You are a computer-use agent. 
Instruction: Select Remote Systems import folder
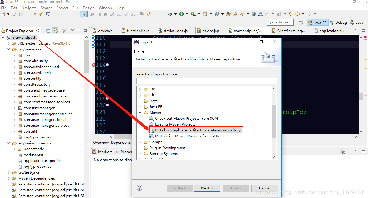pos(163,154)
